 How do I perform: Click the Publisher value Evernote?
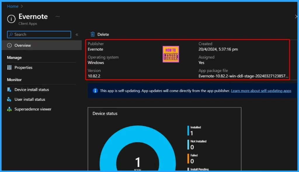(95, 49)
